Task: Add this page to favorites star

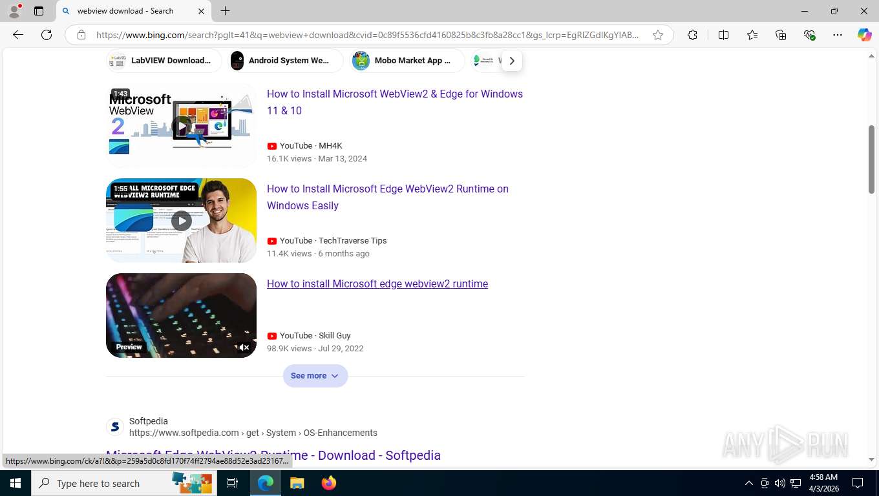Action: point(658,35)
